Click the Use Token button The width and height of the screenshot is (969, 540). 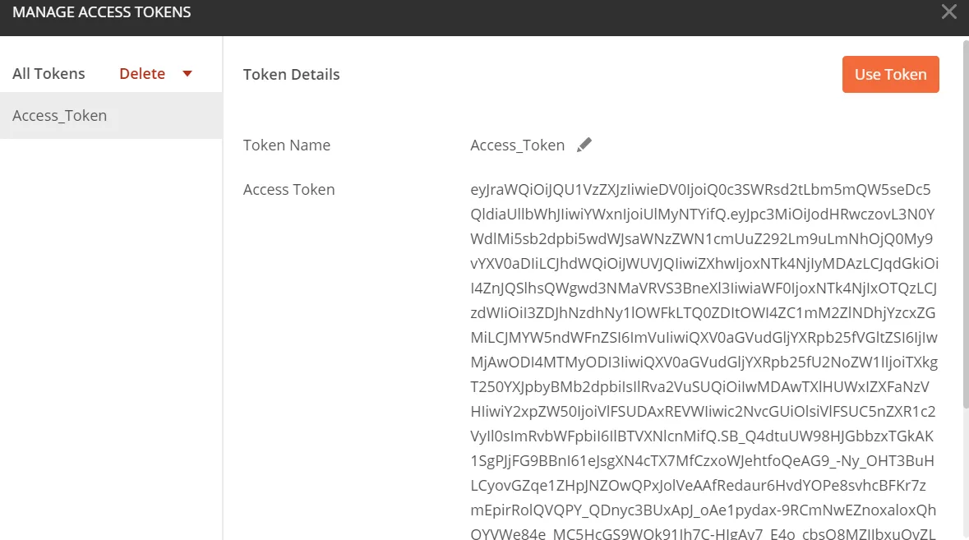(x=891, y=74)
